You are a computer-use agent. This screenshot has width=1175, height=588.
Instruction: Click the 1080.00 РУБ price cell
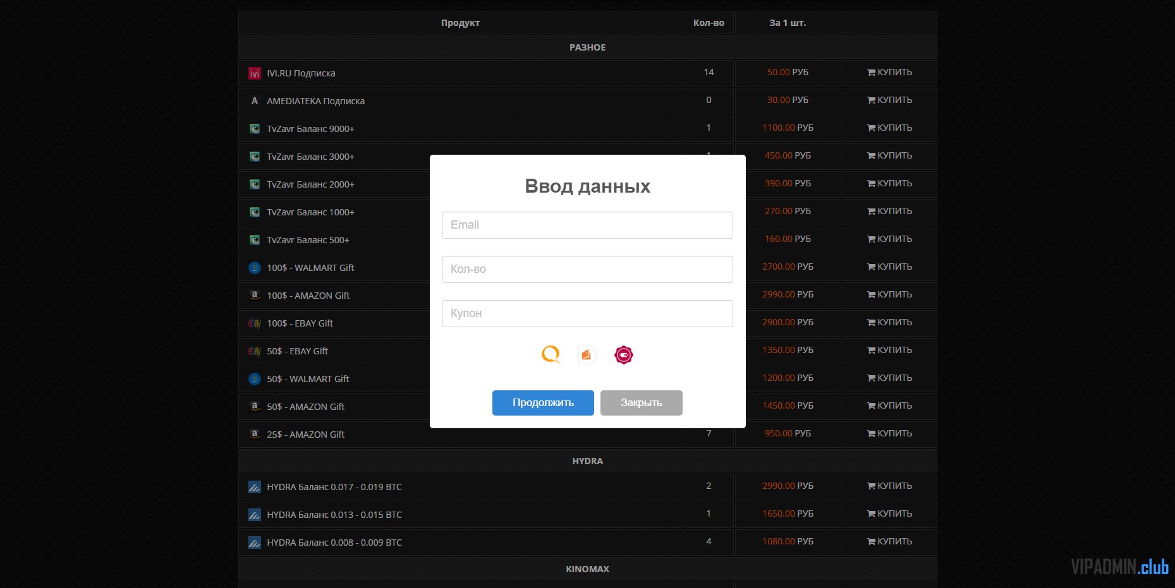tap(788, 541)
